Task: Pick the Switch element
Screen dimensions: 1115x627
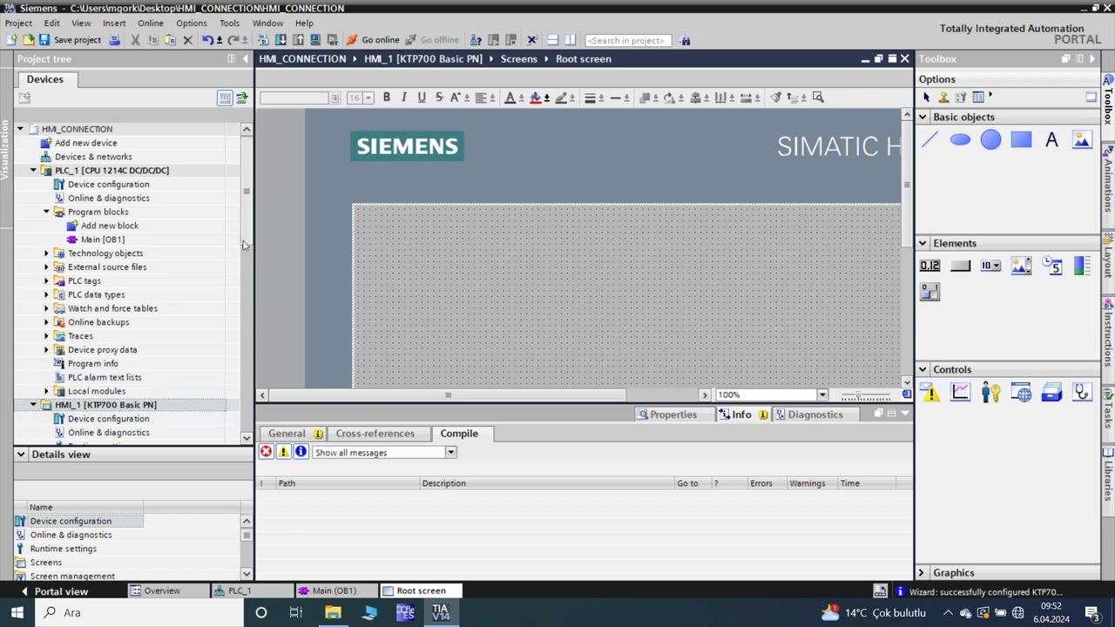Action: coord(929,293)
